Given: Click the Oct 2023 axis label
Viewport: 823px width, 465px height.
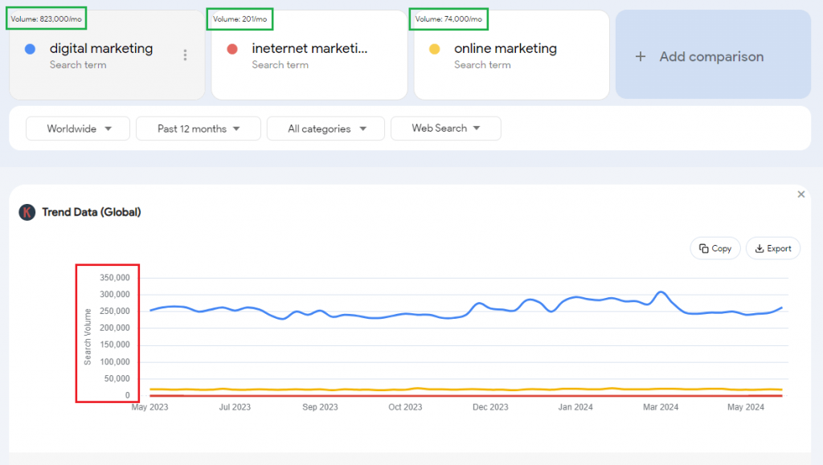Looking at the screenshot, I should [405, 407].
